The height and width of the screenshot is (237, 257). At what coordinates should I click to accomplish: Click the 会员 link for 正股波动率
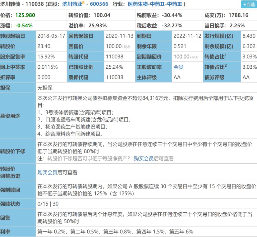tap(178, 67)
